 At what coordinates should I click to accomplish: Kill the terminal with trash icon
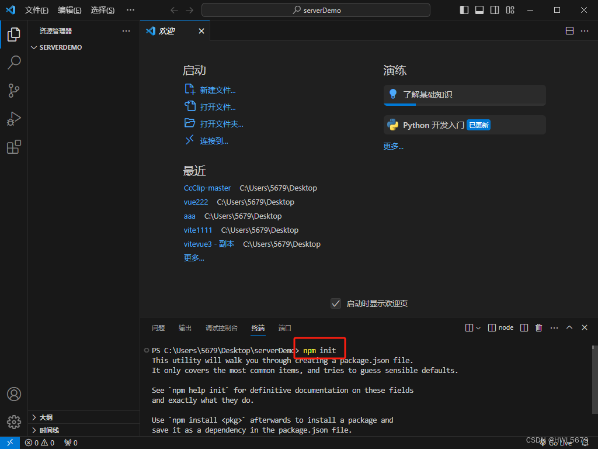[538, 327]
